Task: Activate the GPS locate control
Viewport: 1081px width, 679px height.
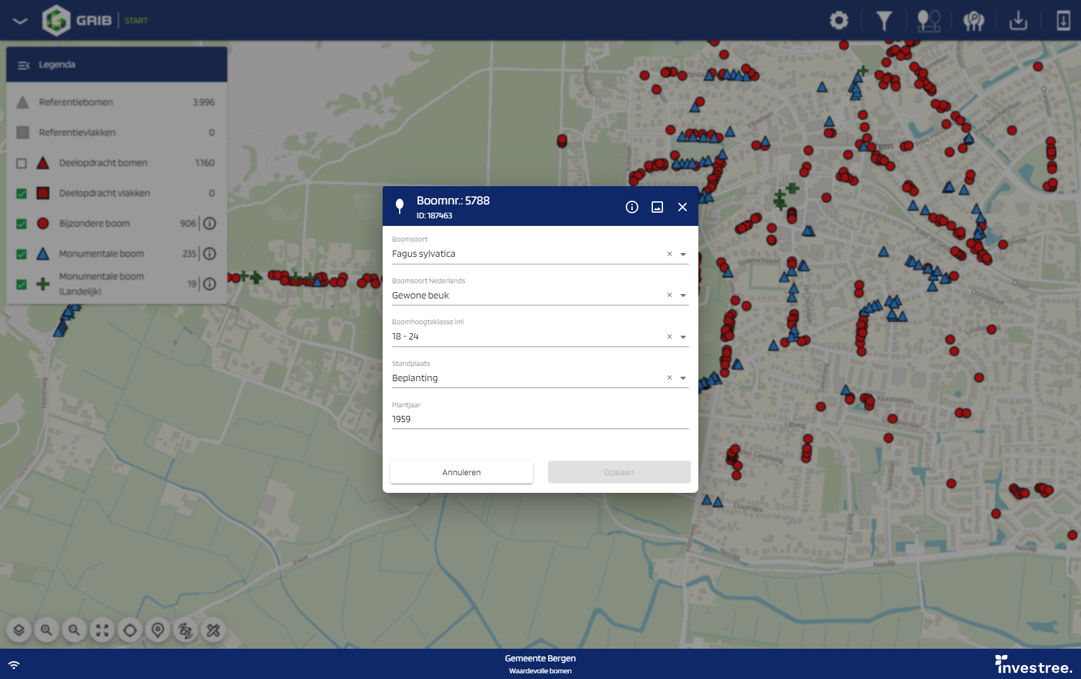Action: (x=131, y=629)
